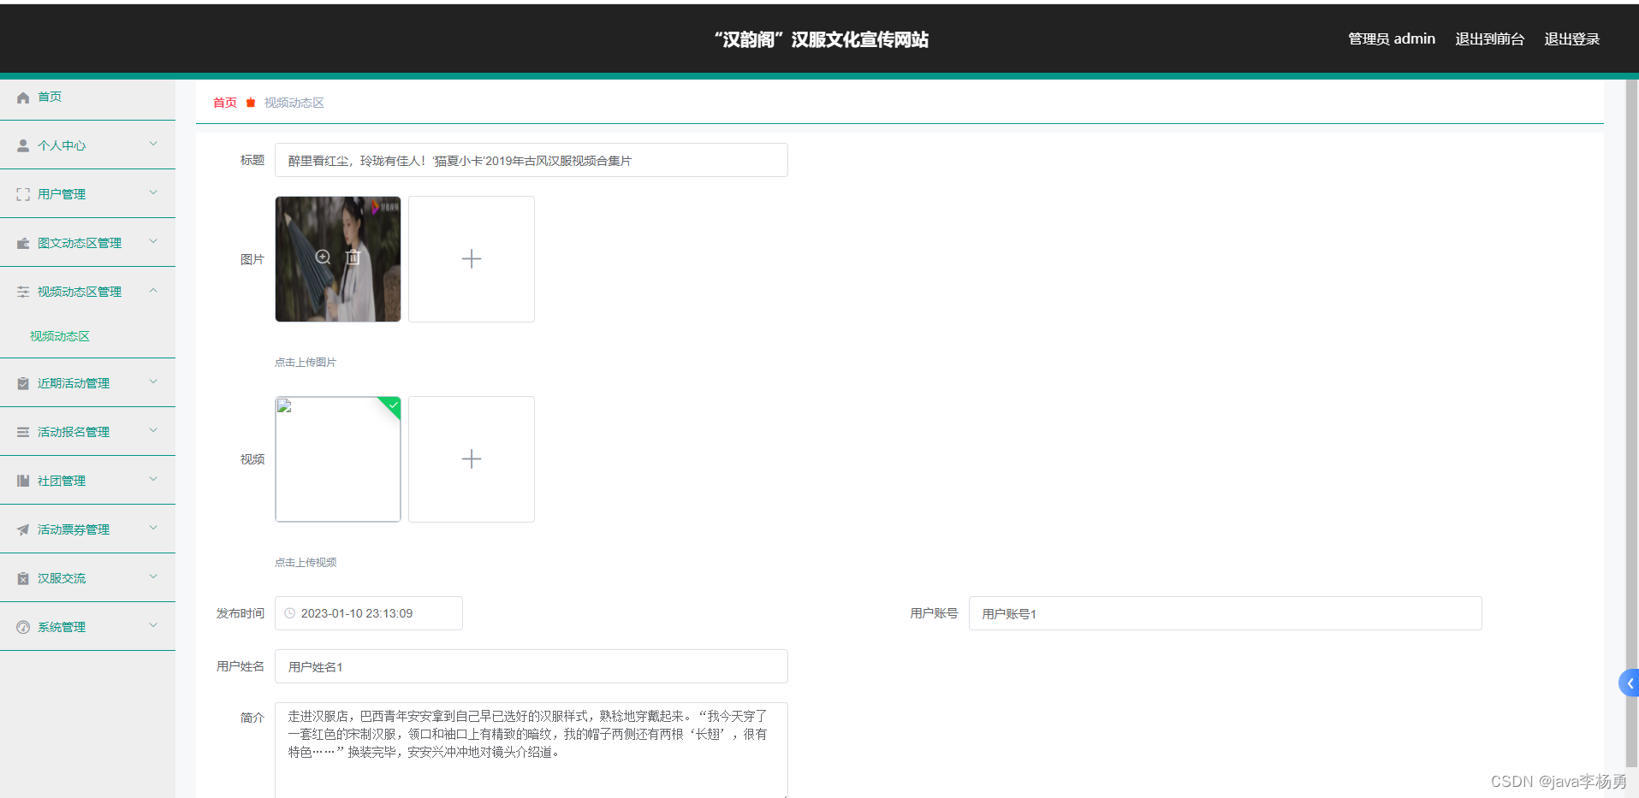This screenshot has width=1639, height=798.
Task: Open the 用户管理 menu
Action: point(87,195)
